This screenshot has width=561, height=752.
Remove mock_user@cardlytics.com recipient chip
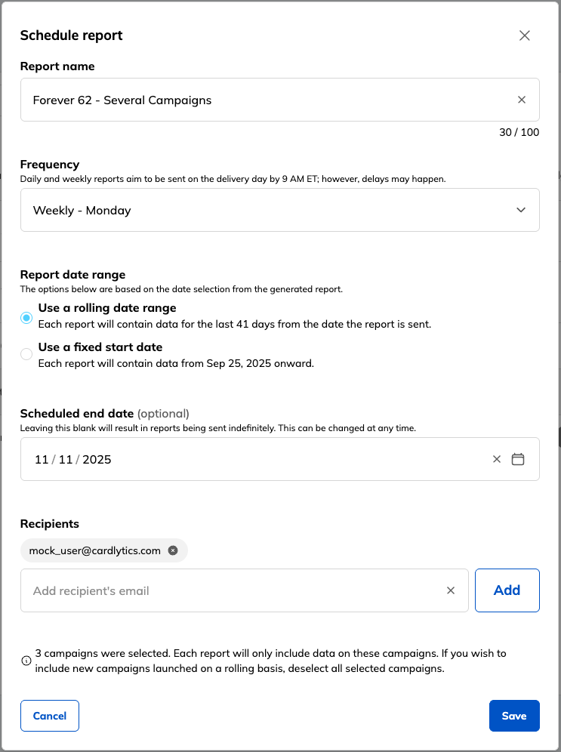[173, 550]
